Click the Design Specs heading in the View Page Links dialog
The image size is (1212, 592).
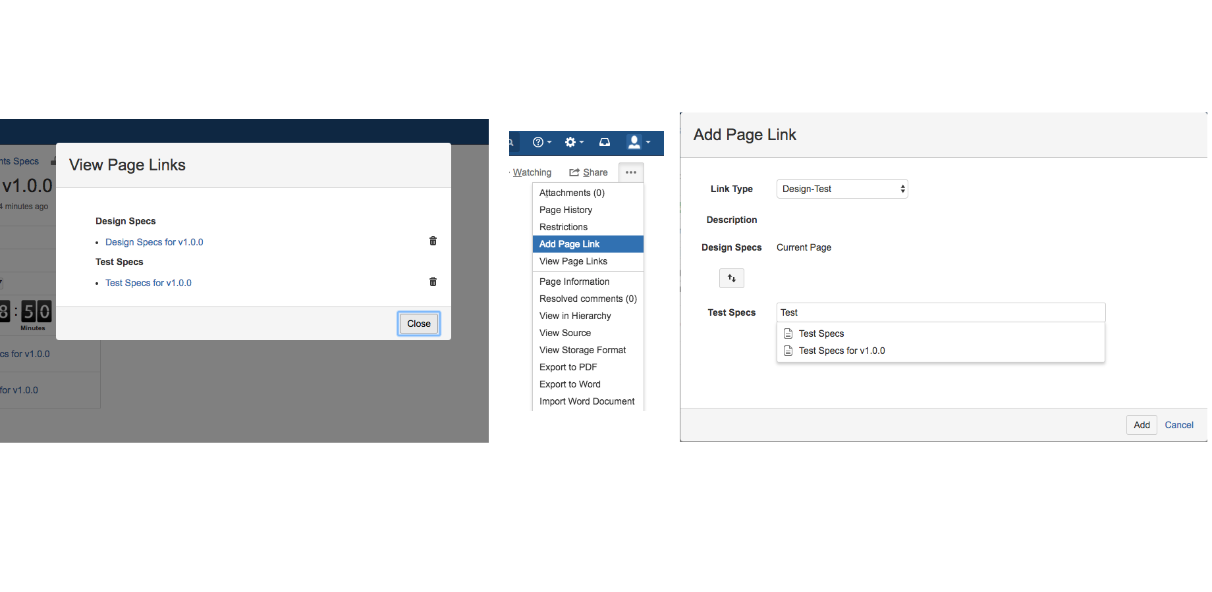(x=125, y=221)
